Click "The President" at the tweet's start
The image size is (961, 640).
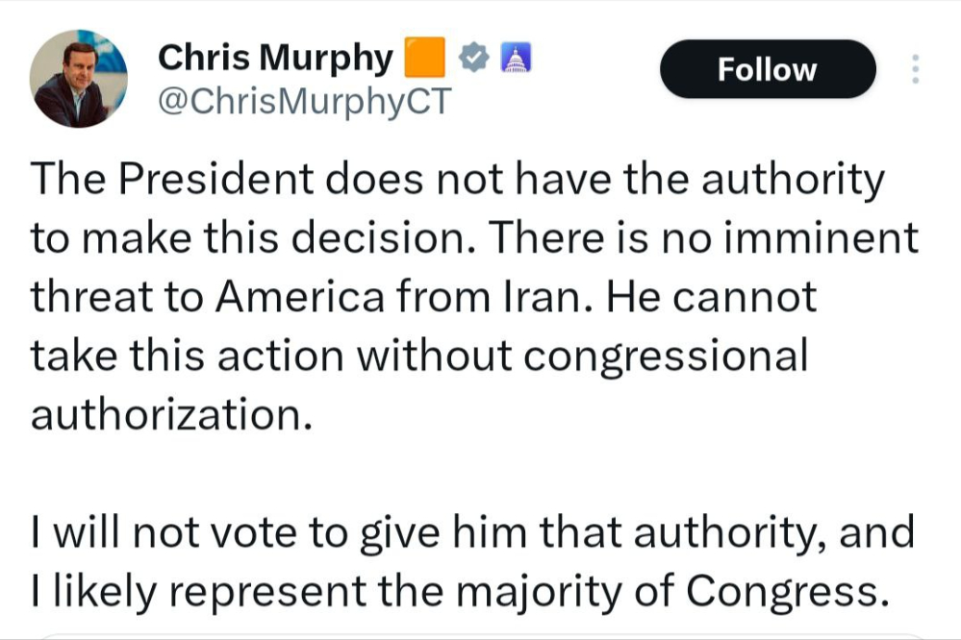(x=172, y=179)
